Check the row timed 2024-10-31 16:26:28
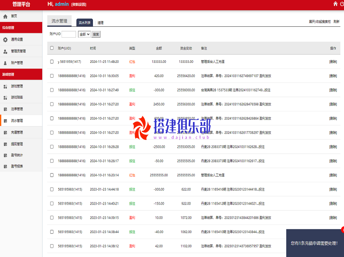344x257 pixels. click(52, 147)
